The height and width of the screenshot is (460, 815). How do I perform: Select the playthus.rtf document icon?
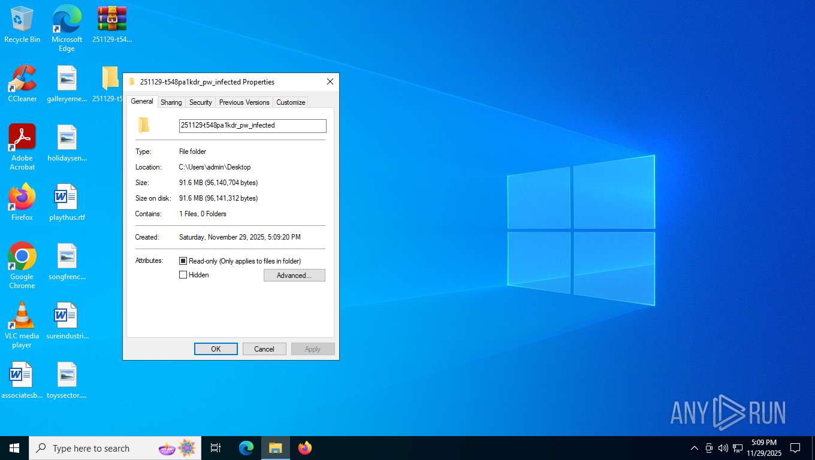point(67,203)
